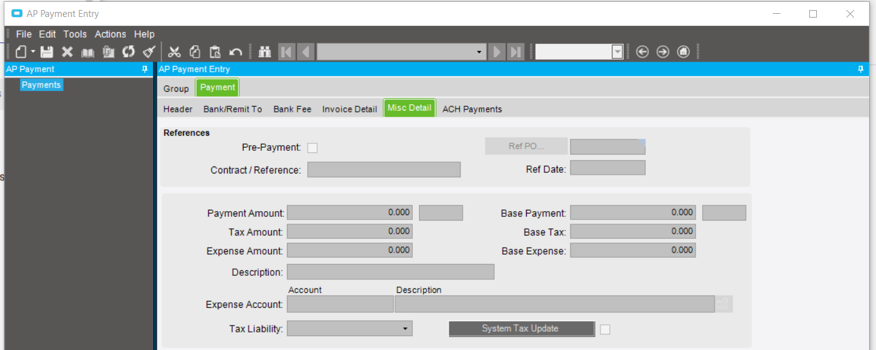The image size is (876, 350).
Task: Click the Expense Account search icon
Action: [724, 304]
